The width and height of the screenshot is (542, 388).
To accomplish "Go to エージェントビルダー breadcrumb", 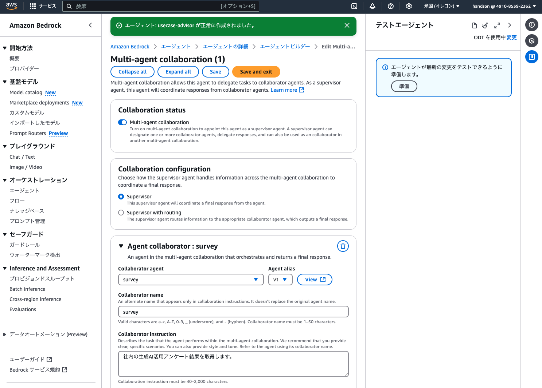I will [285, 47].
